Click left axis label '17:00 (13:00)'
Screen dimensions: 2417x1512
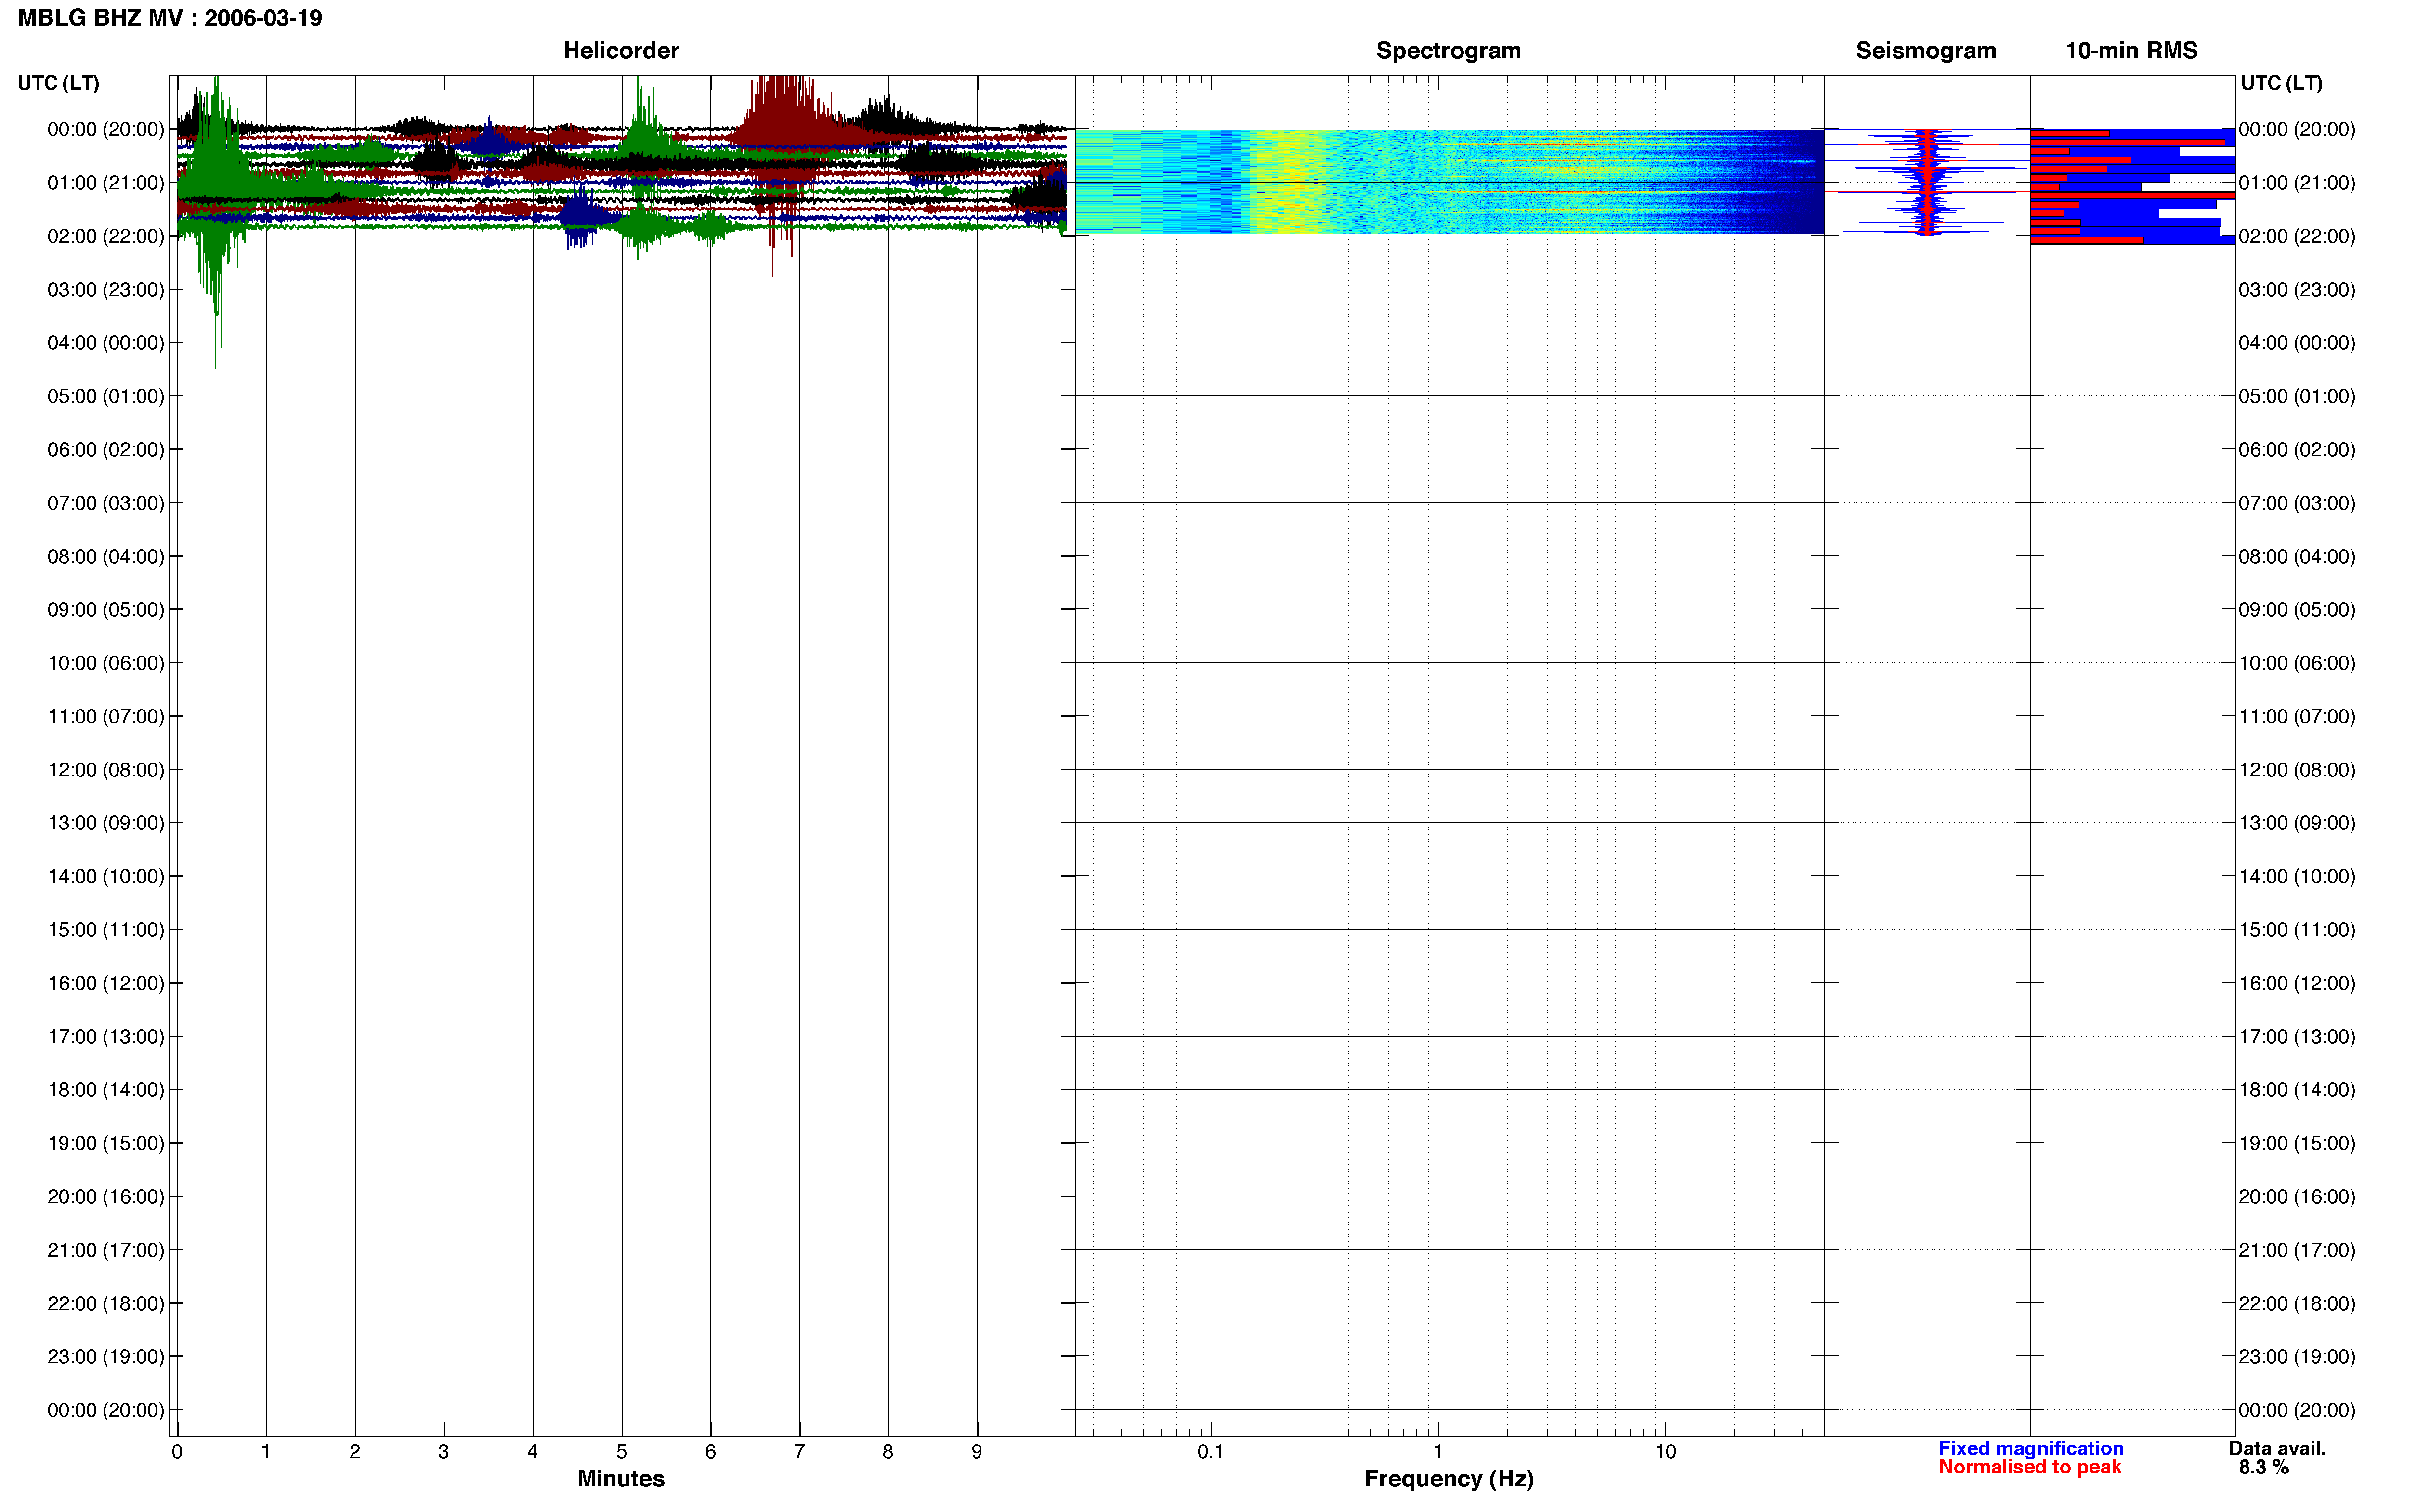click(106, 1037)
